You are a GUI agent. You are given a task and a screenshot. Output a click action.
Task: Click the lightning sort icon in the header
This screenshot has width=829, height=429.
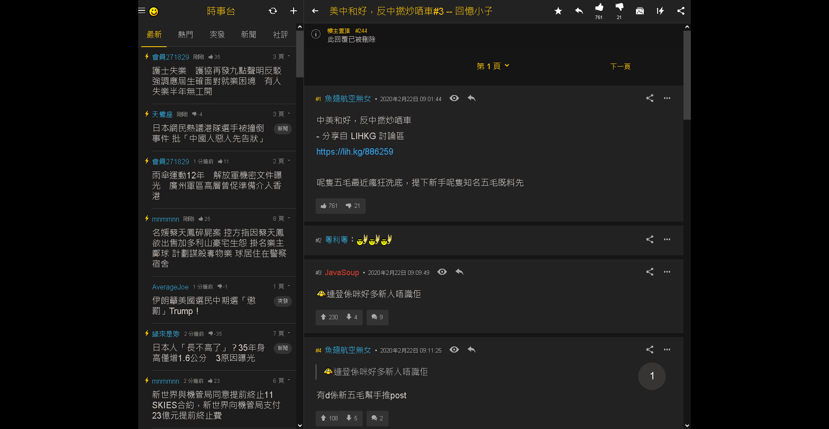tap(660, 11)
